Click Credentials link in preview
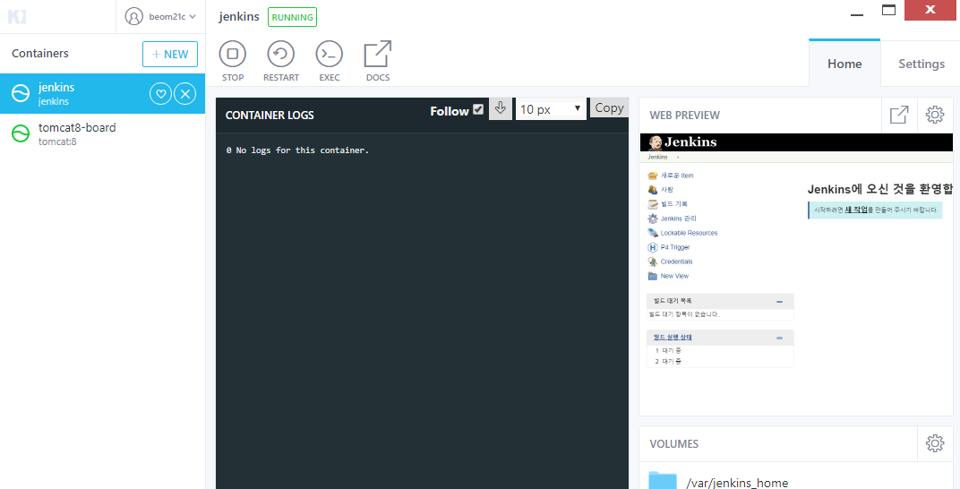Screen dimensions: 960x489 [x=676, y=262]
